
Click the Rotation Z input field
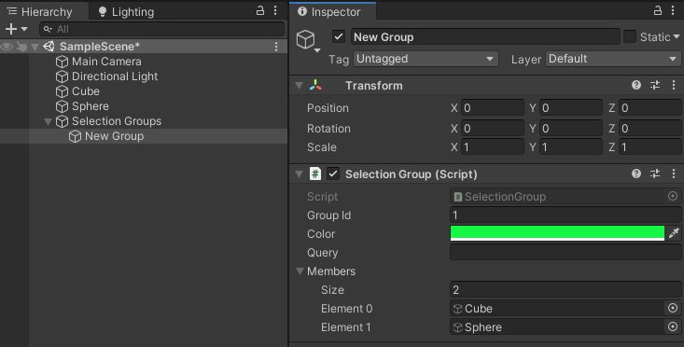649,128
